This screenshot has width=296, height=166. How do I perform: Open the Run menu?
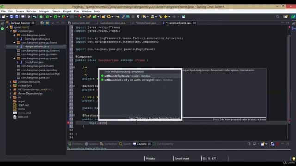click(76, 12)
